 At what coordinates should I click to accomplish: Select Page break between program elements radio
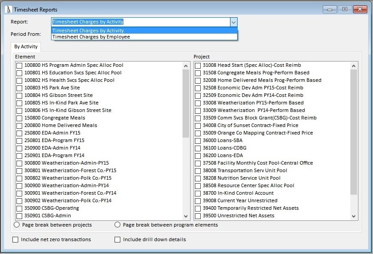[118, 225]
